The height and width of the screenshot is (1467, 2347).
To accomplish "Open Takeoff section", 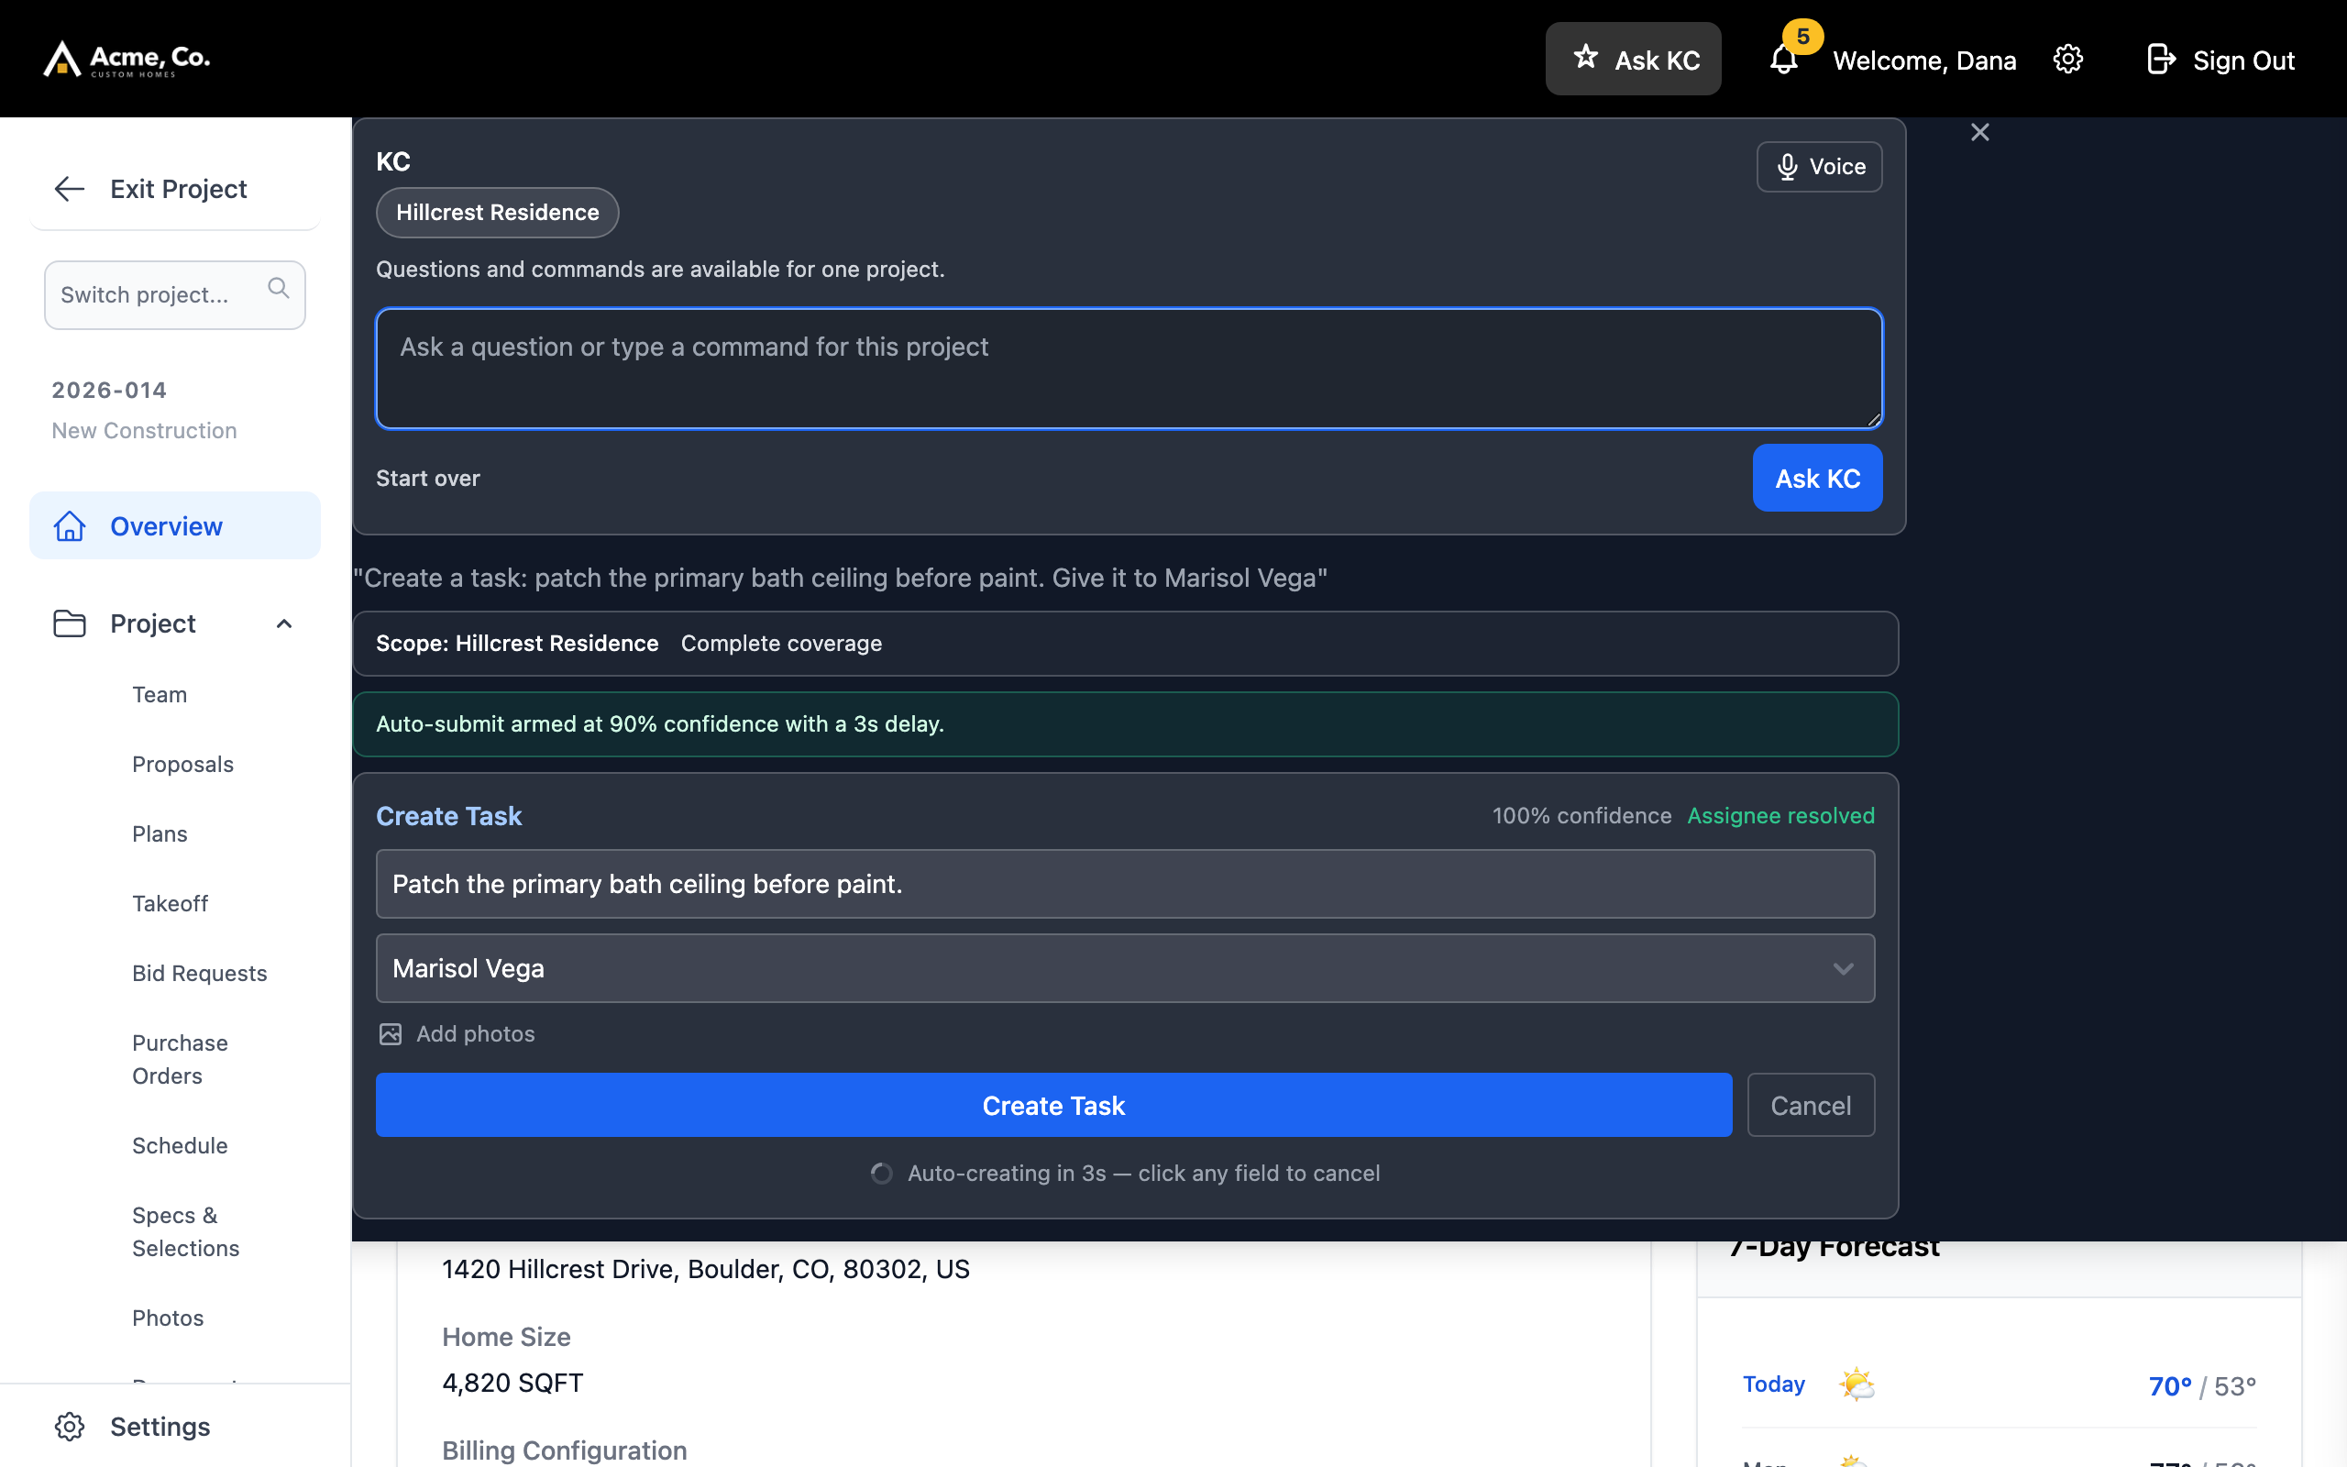I will point(171,904).
